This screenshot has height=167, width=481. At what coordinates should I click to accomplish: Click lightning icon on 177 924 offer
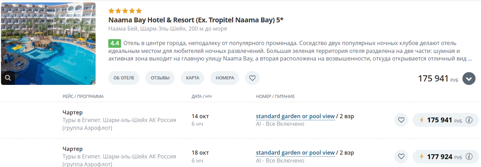coord(421,157)
